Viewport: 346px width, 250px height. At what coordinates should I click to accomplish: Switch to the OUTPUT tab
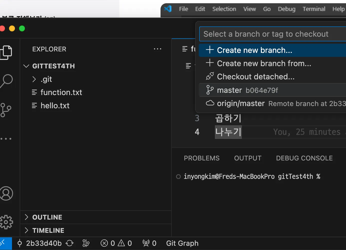248,158
